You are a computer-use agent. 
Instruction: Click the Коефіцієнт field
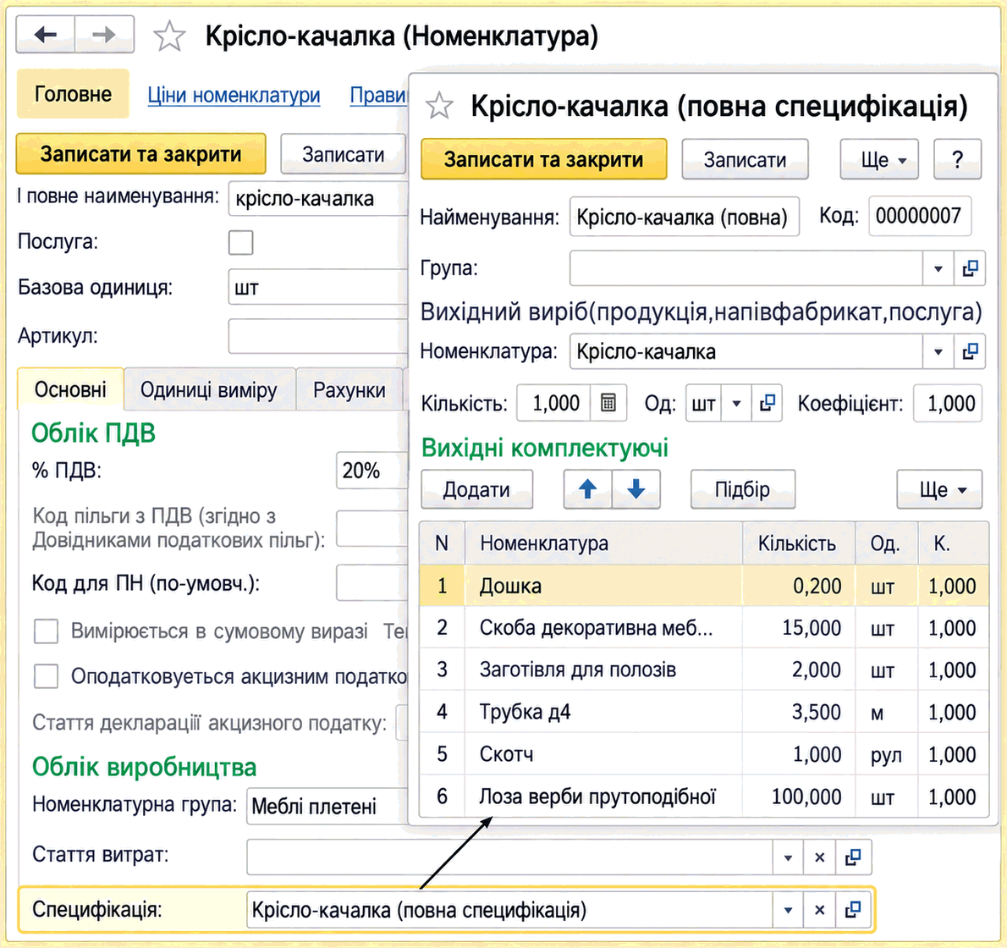coord(947,404)
